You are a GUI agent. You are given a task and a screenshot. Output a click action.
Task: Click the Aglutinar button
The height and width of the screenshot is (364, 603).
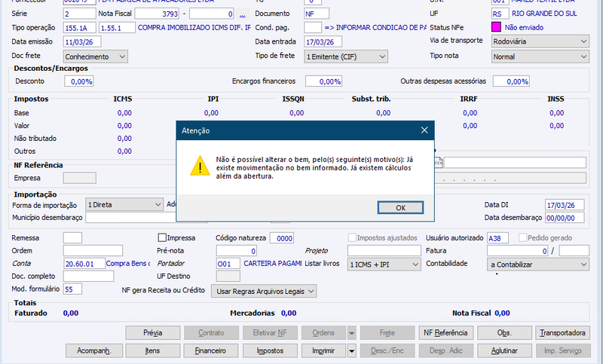pos(504,350)
